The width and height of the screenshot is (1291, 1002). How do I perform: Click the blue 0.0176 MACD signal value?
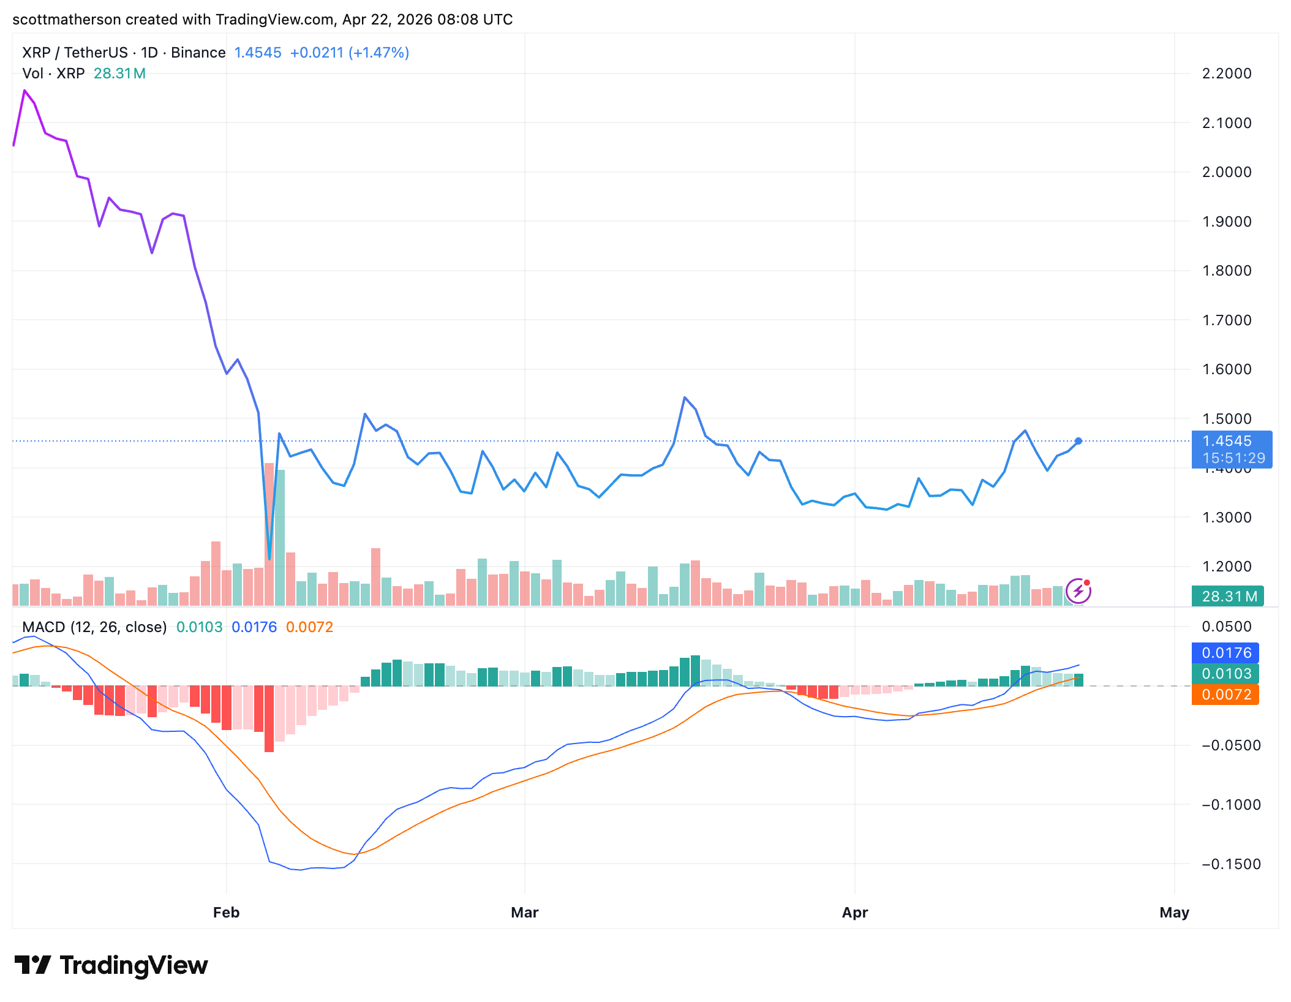click(x=1225, y=654)
